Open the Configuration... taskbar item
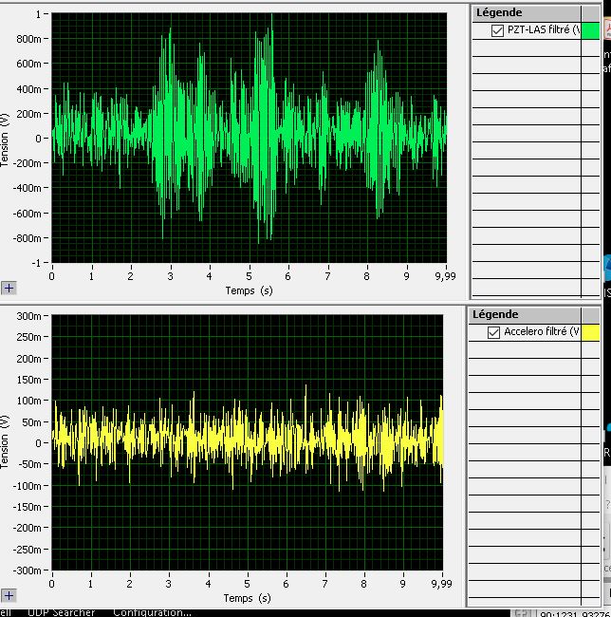The image size is (611, 617). pos(152,611)
